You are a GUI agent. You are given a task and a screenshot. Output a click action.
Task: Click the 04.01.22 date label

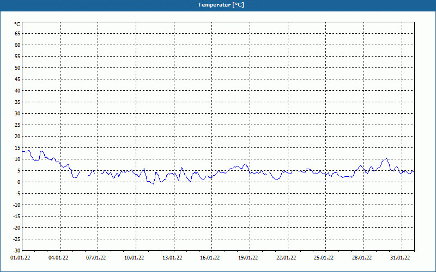58,258
